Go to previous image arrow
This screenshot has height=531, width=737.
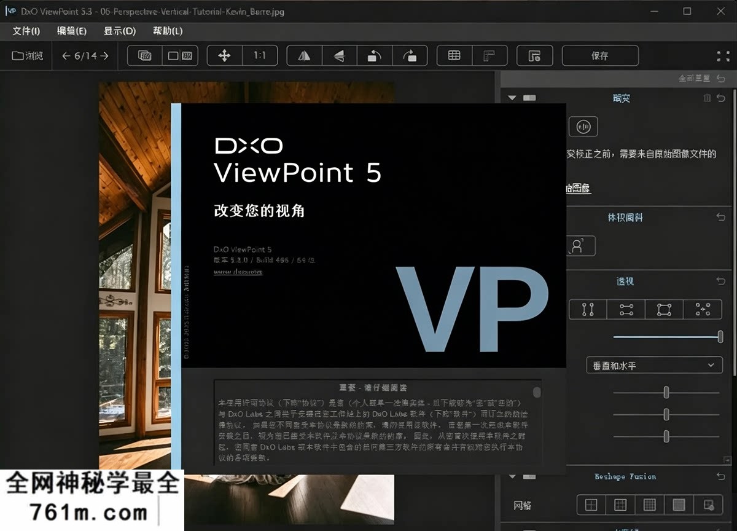[x=66, y=56]
